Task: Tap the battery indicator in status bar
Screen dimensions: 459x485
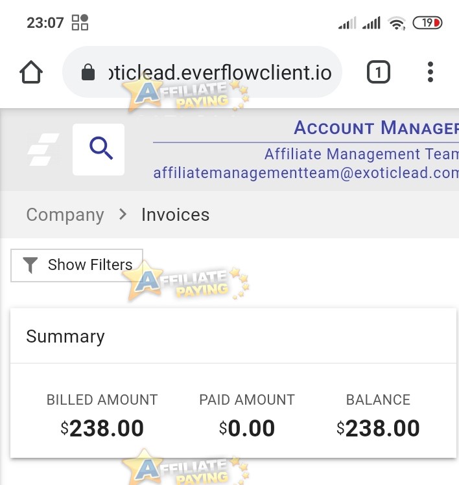Action: click(427, 23)
